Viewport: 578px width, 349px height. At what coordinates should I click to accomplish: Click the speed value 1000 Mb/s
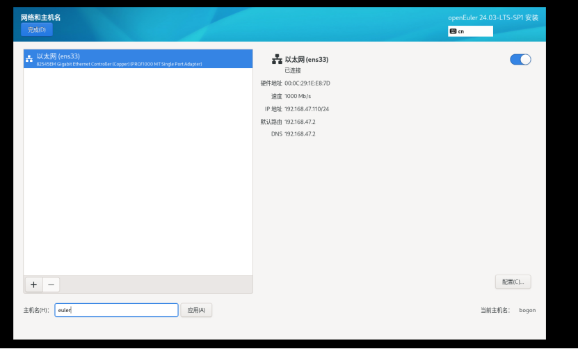(298, 96)
